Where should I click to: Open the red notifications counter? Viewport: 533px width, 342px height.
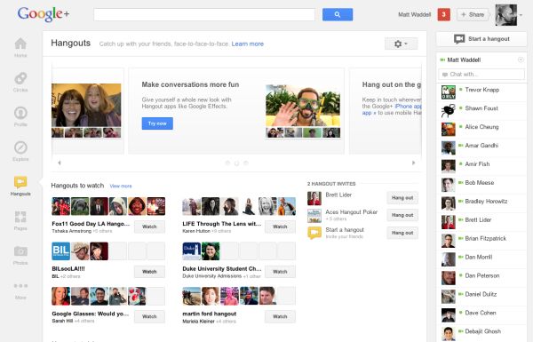443,14
